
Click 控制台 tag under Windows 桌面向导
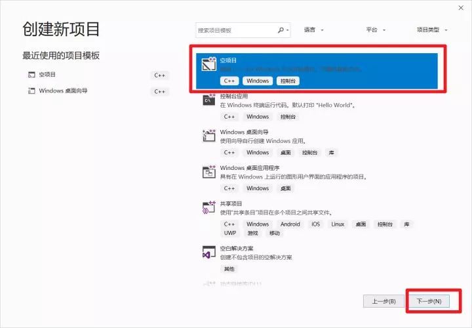coord(309,153)
